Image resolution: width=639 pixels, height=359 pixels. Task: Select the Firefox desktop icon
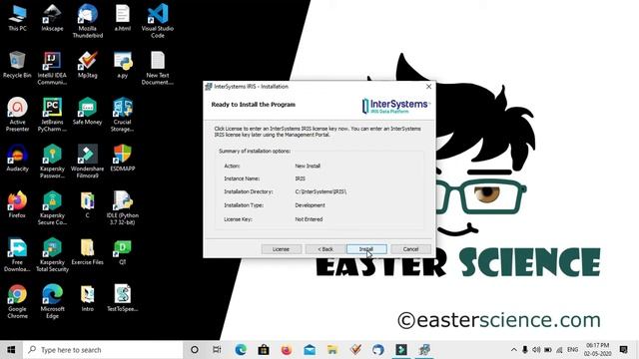pyautogui.click(x=17, y=204)
